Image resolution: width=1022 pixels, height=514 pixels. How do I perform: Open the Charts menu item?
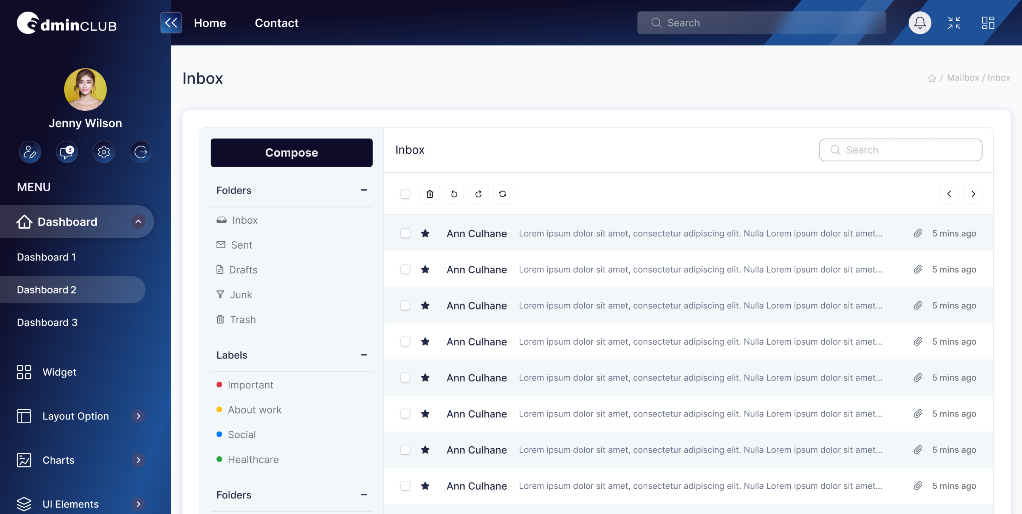[x=58, y=458]
